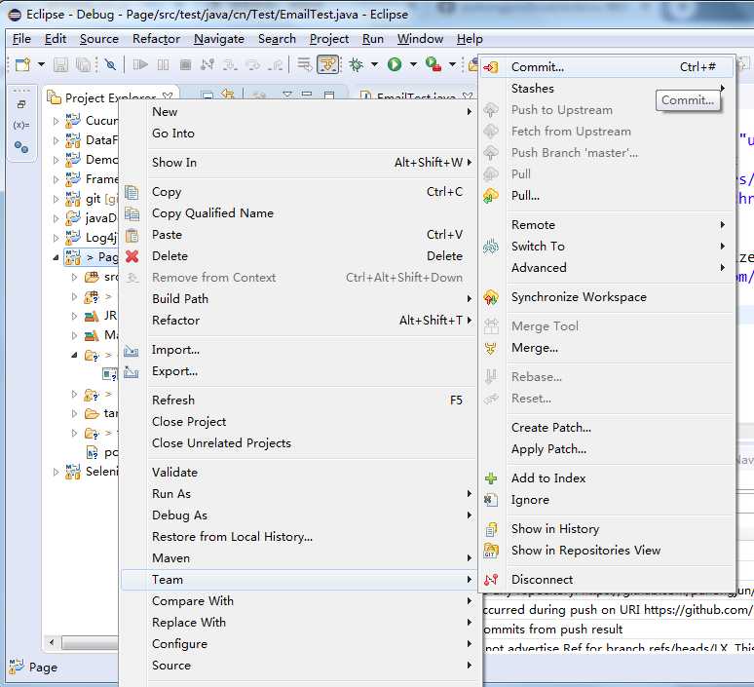754x687 pixels.
Task: Click the New wizard toolbar icon
Action: tap(22, 64)
